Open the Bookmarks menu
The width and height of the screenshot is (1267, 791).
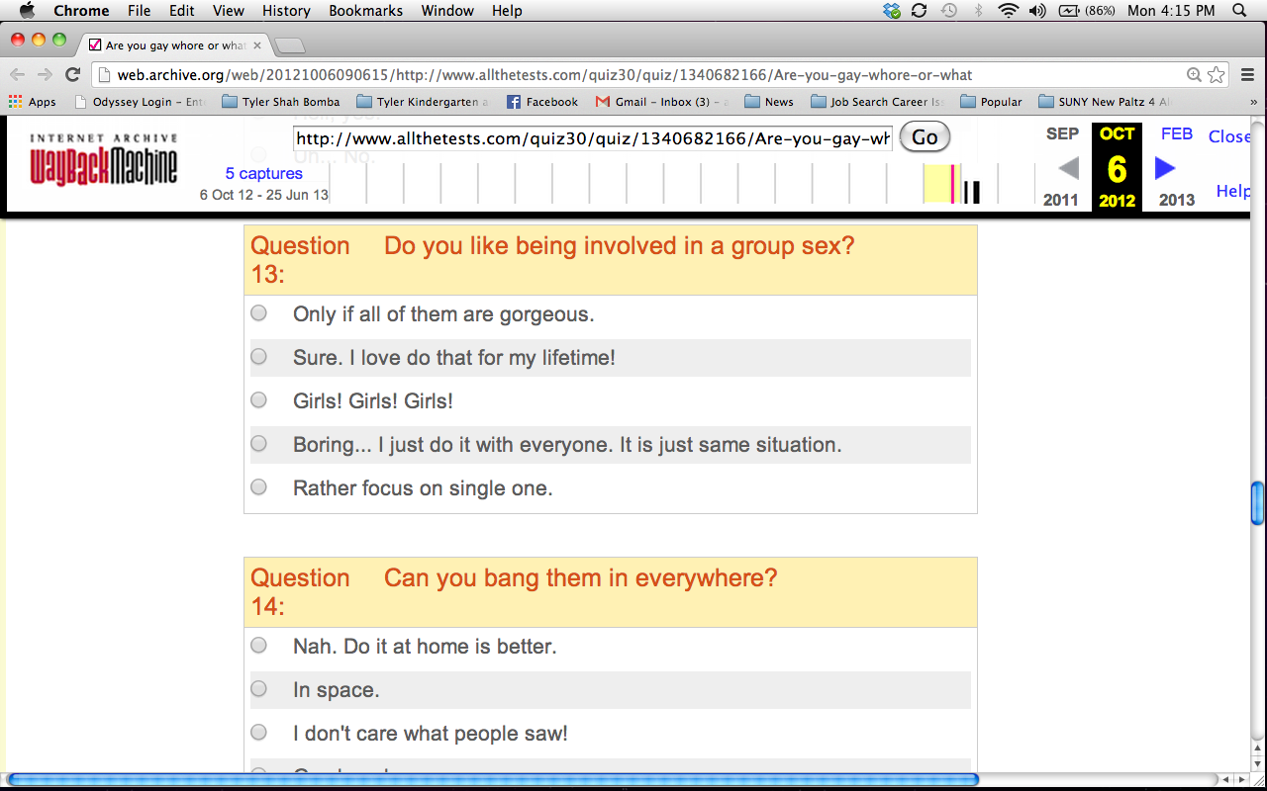[365, 11]
